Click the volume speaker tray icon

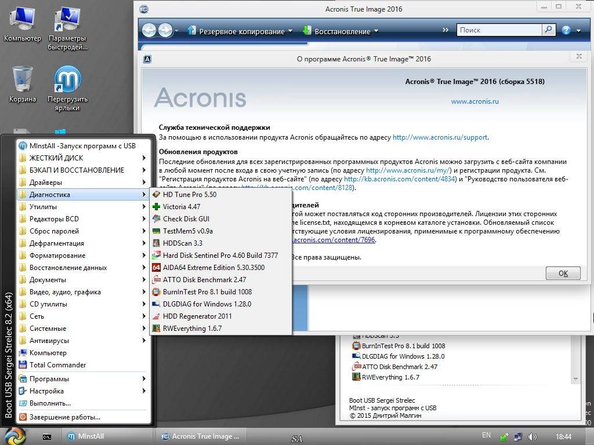533,437
